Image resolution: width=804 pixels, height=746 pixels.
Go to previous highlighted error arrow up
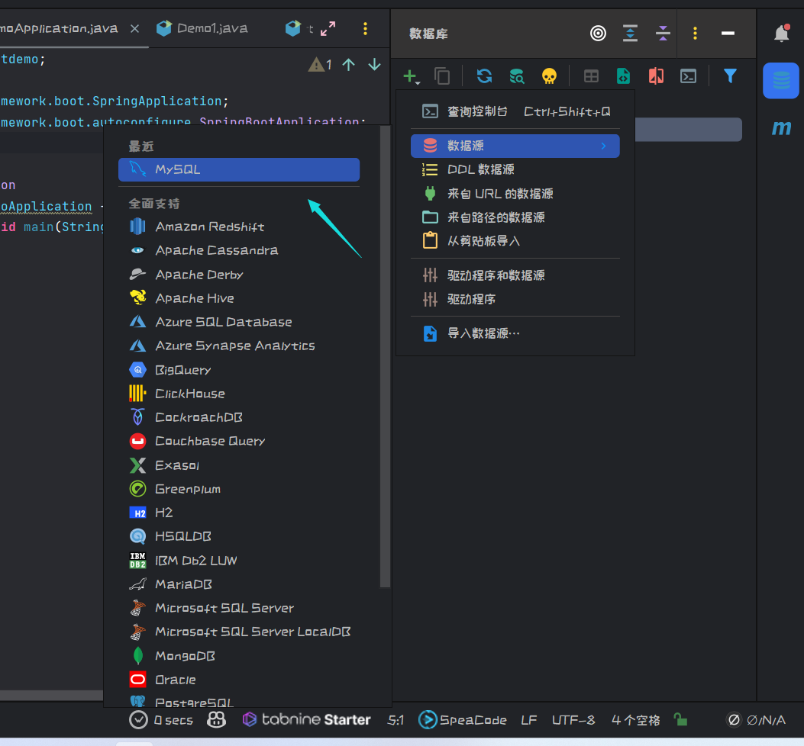coord(349,65)
